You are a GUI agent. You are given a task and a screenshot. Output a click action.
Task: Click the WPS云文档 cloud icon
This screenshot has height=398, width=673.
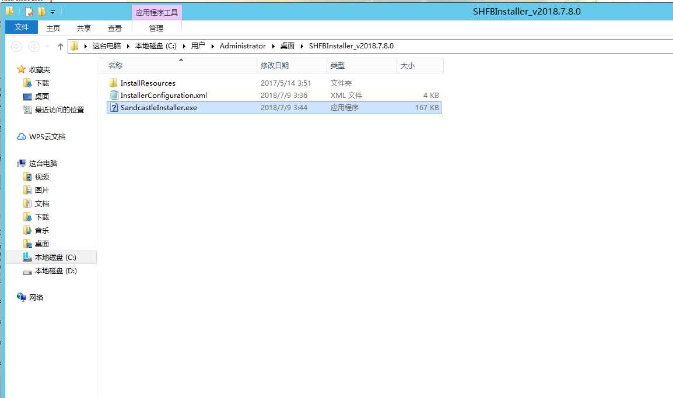point(22,136)
